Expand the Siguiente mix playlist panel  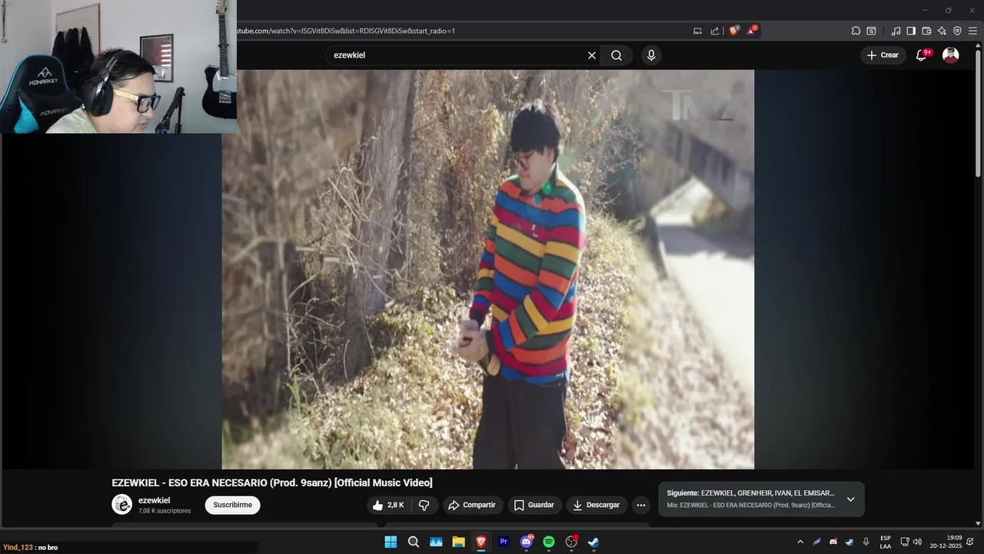[x=850, y=499]
